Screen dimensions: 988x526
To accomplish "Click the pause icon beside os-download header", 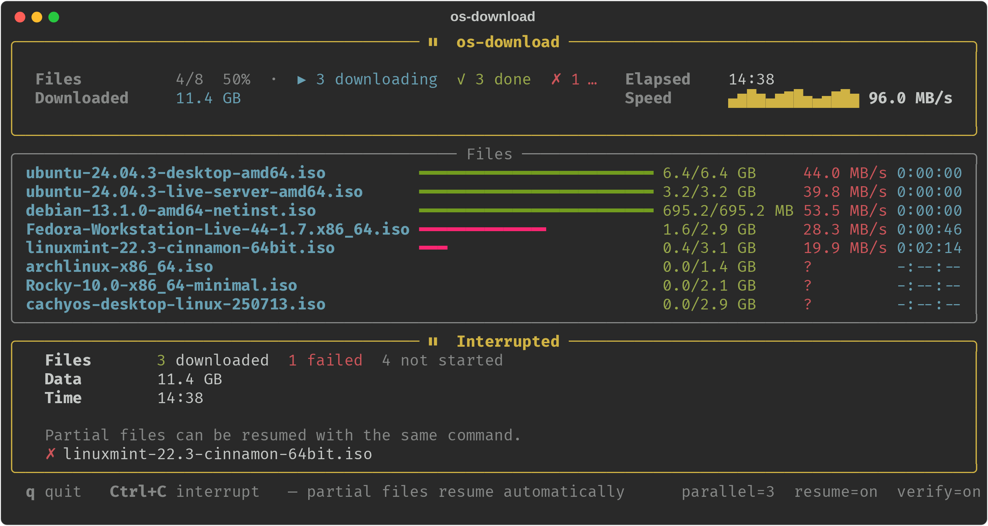I will [433, 42].
